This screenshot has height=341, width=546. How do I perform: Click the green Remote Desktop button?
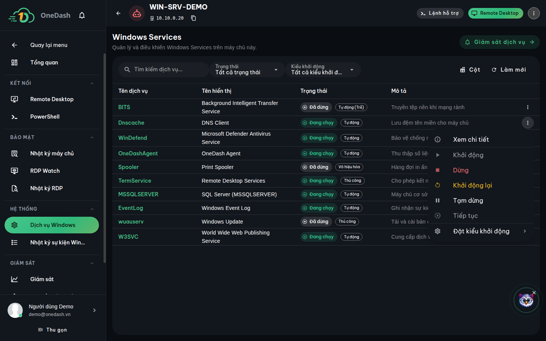pyautogui.click(x=496, y=13)
